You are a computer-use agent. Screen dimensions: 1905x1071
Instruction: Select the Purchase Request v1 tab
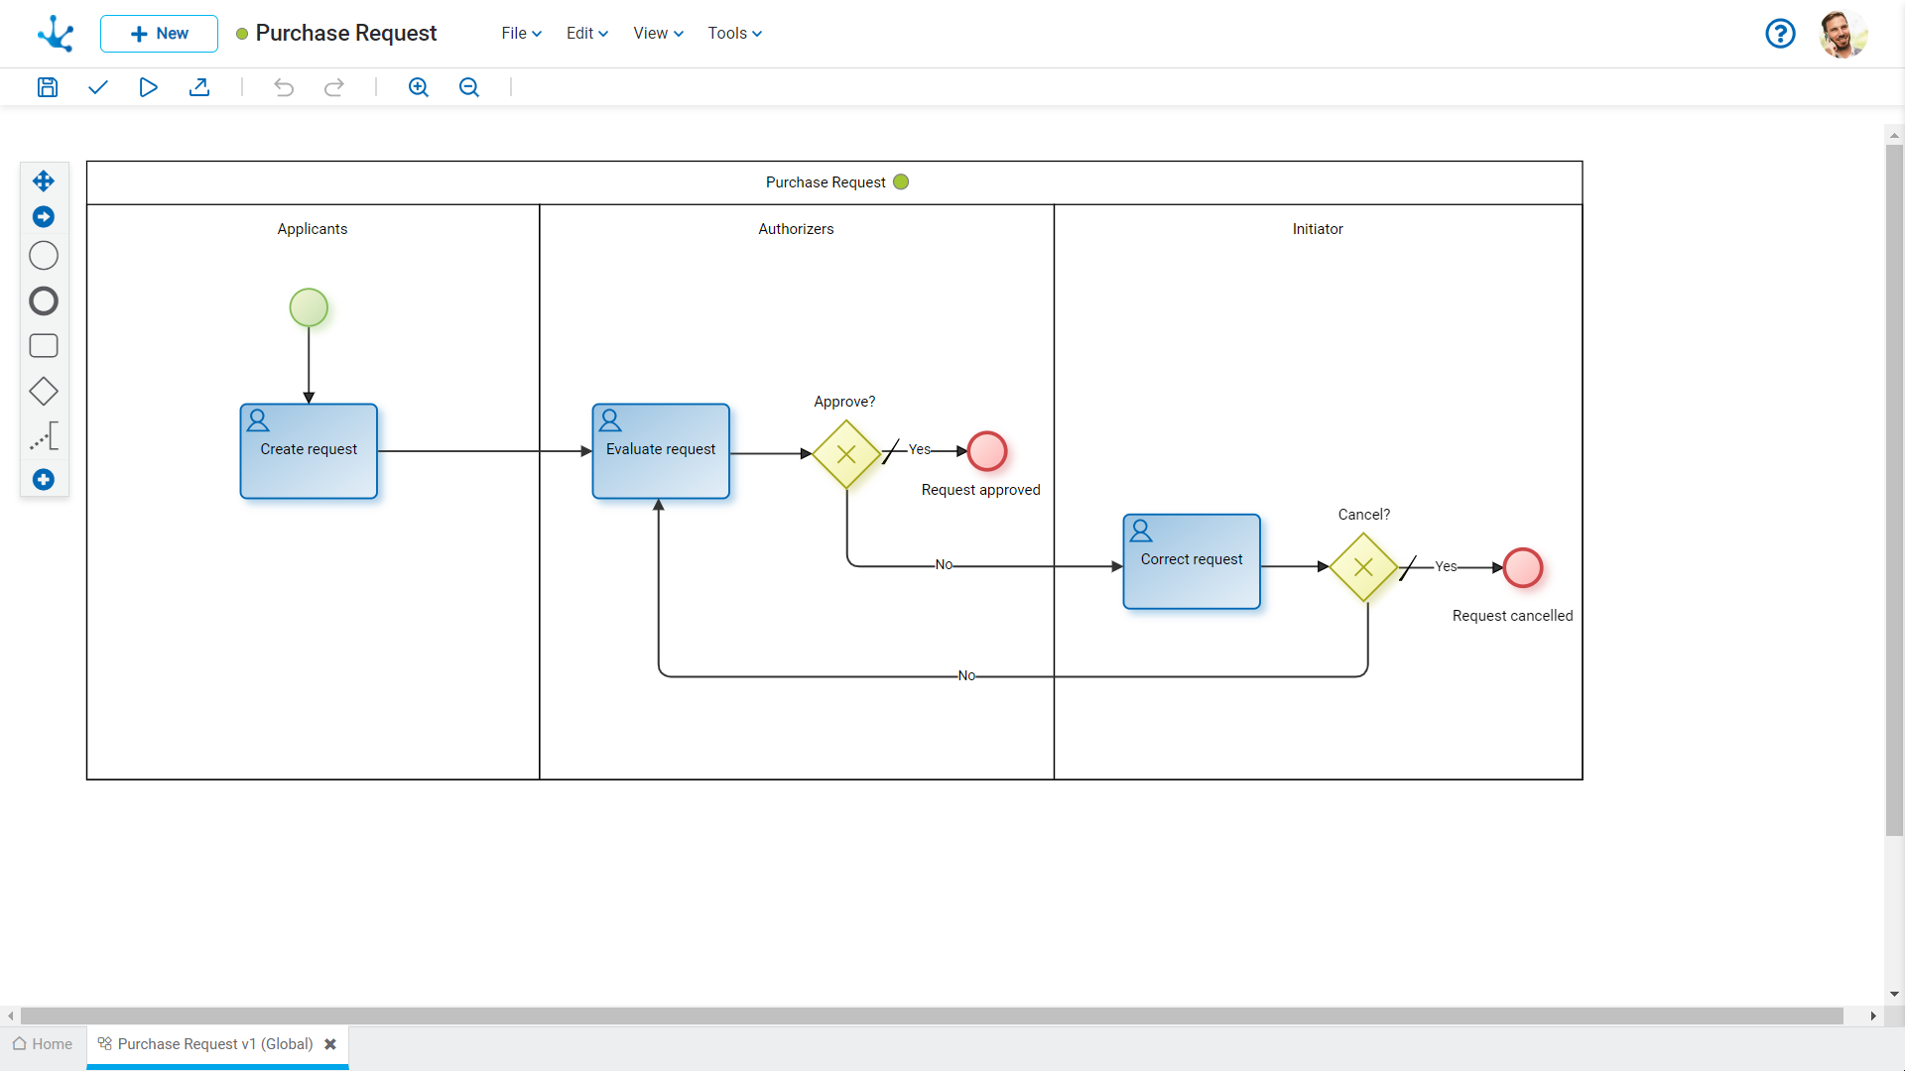[212, 1043]
